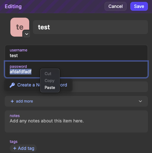This screenshot has height=153, width=152.
Task: Click Create a New Password button
Action: [38, 85]
